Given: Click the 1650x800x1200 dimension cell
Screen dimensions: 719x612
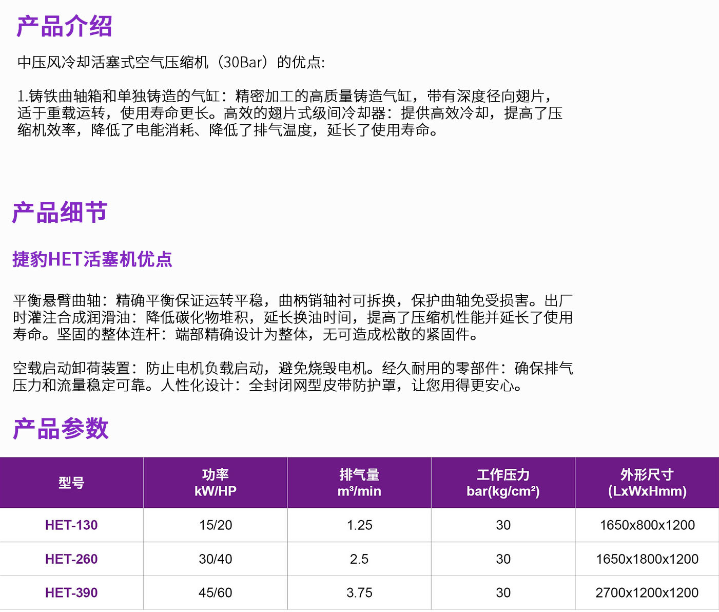Looking at the screenshot, I should point(647,525).
